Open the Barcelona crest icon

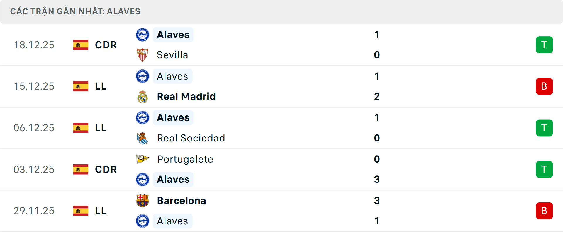[143, 201]
